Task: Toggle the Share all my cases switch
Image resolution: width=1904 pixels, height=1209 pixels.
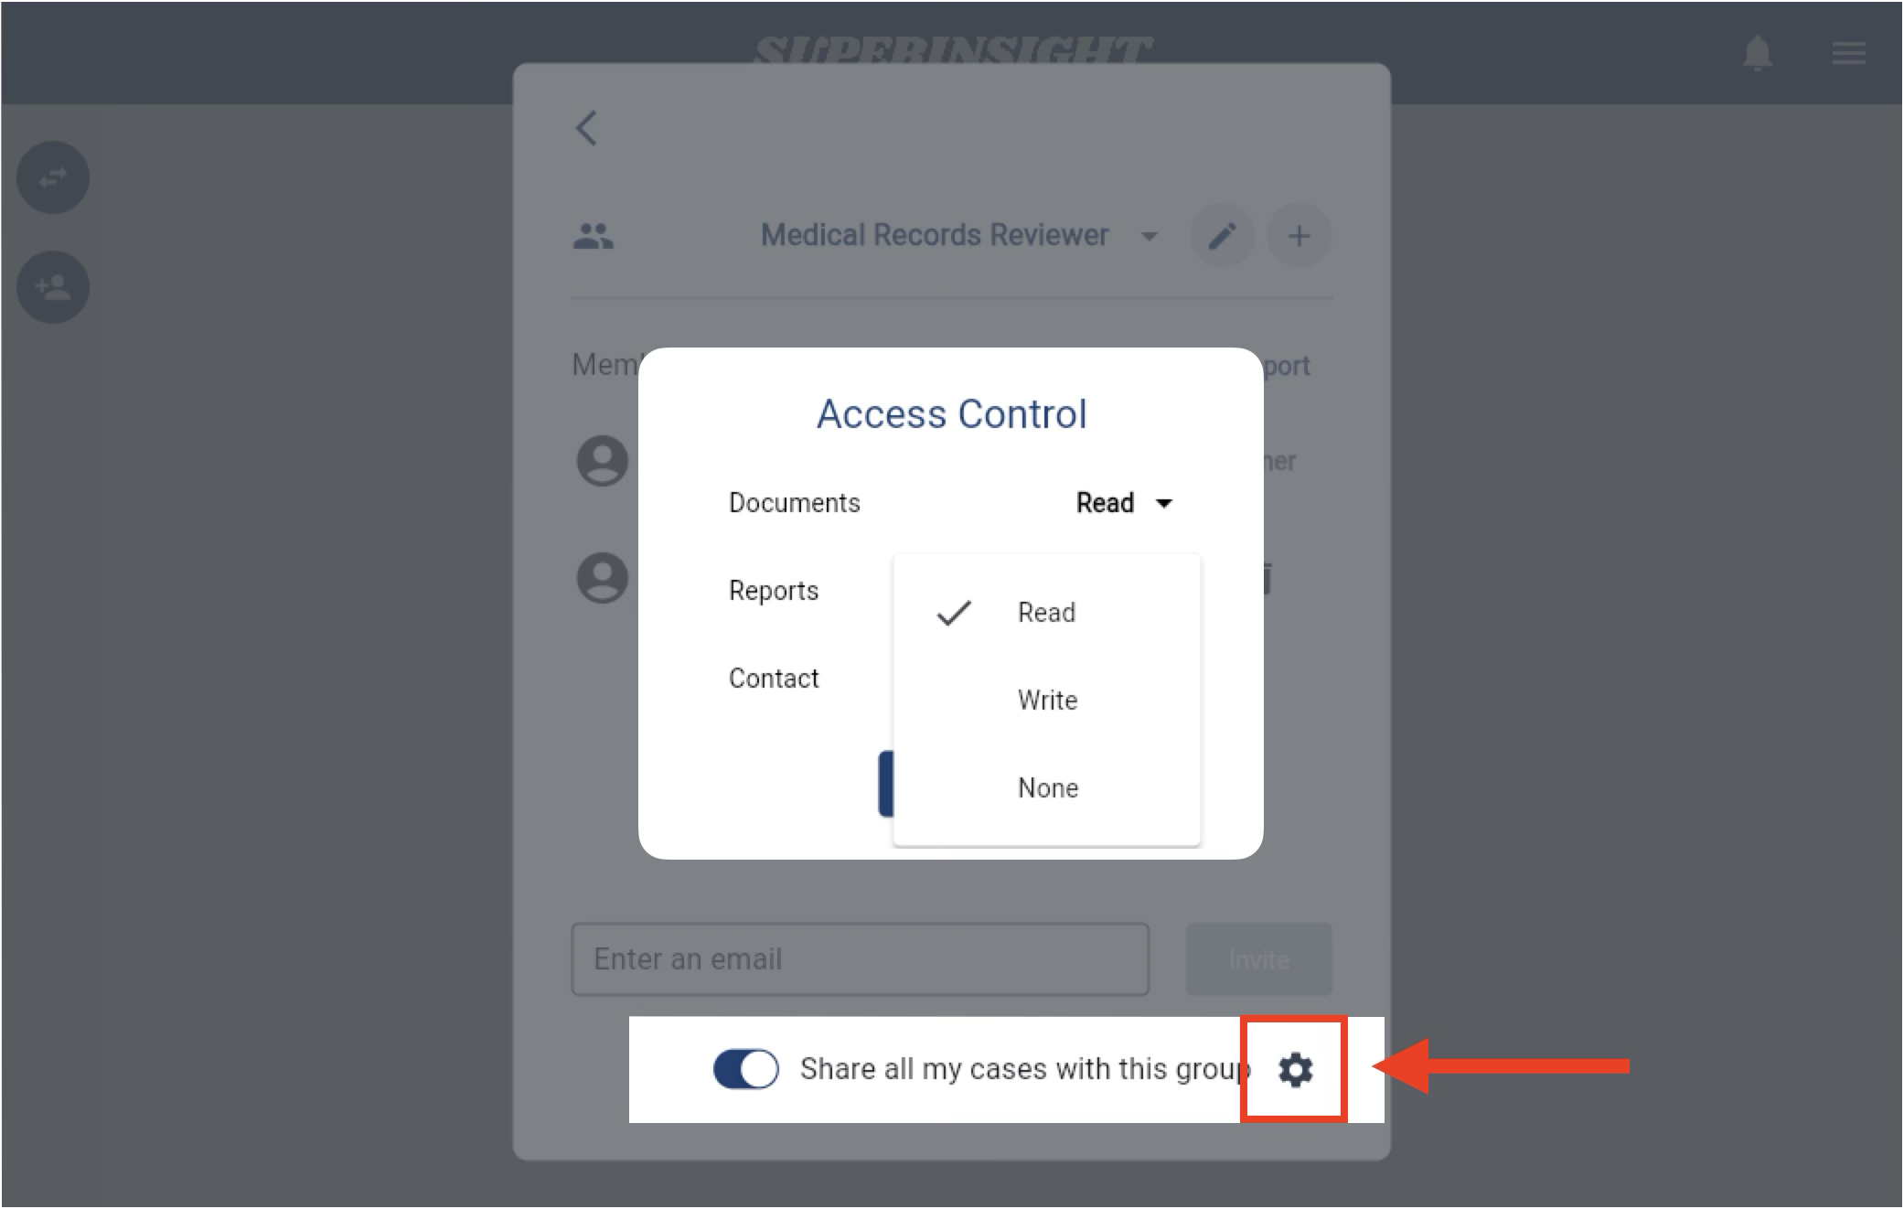Action: [x=745, y=1066]
